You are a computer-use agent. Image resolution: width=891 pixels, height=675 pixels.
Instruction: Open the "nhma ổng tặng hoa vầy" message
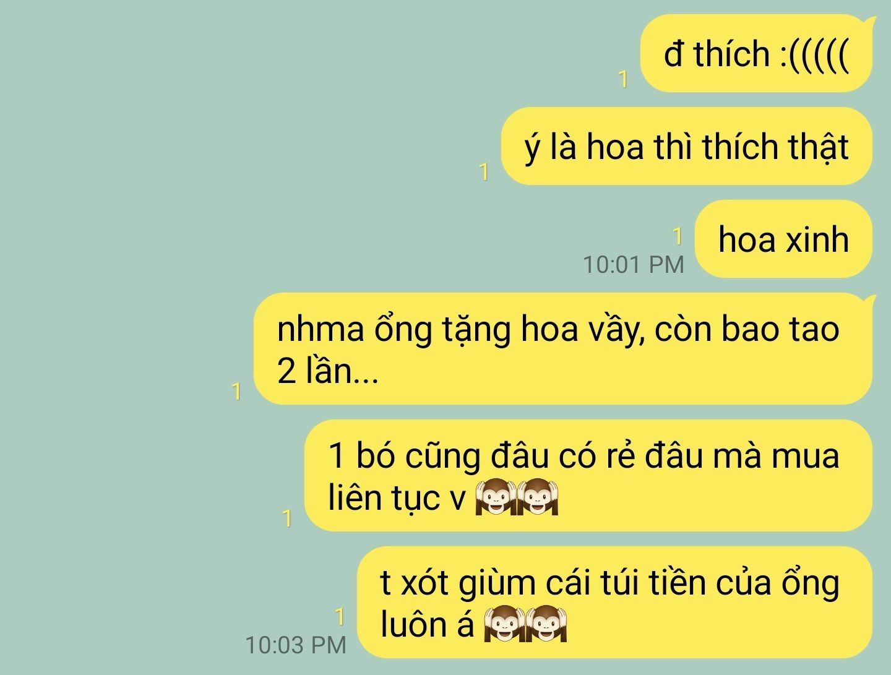pos(563,349)
